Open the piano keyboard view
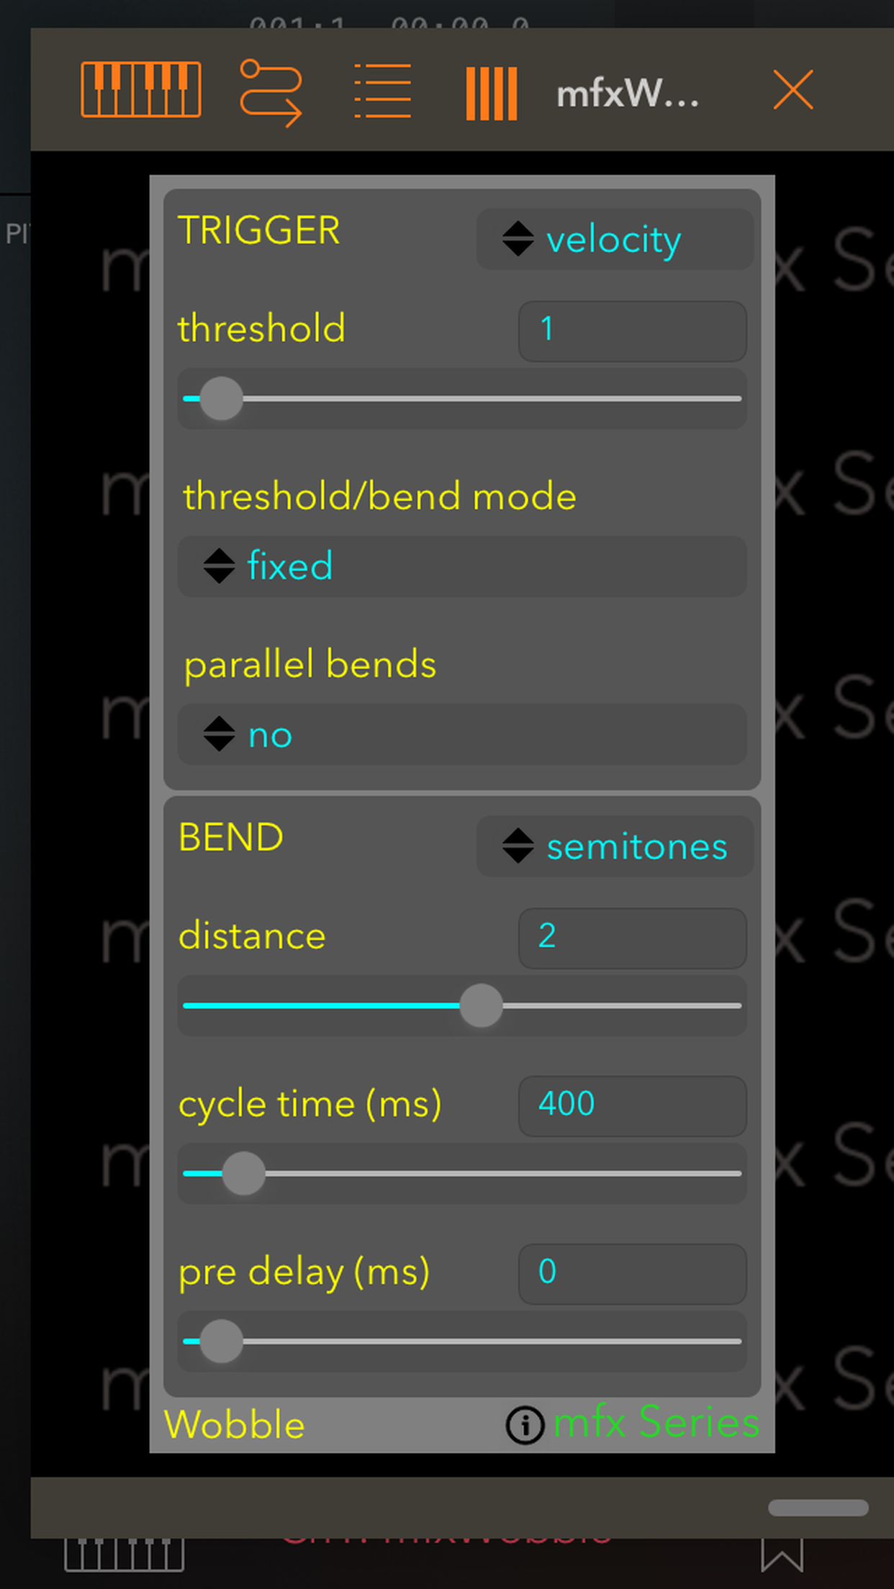Image resolution: width=894 pixels, height=1589 pixels. coord(140,90)
